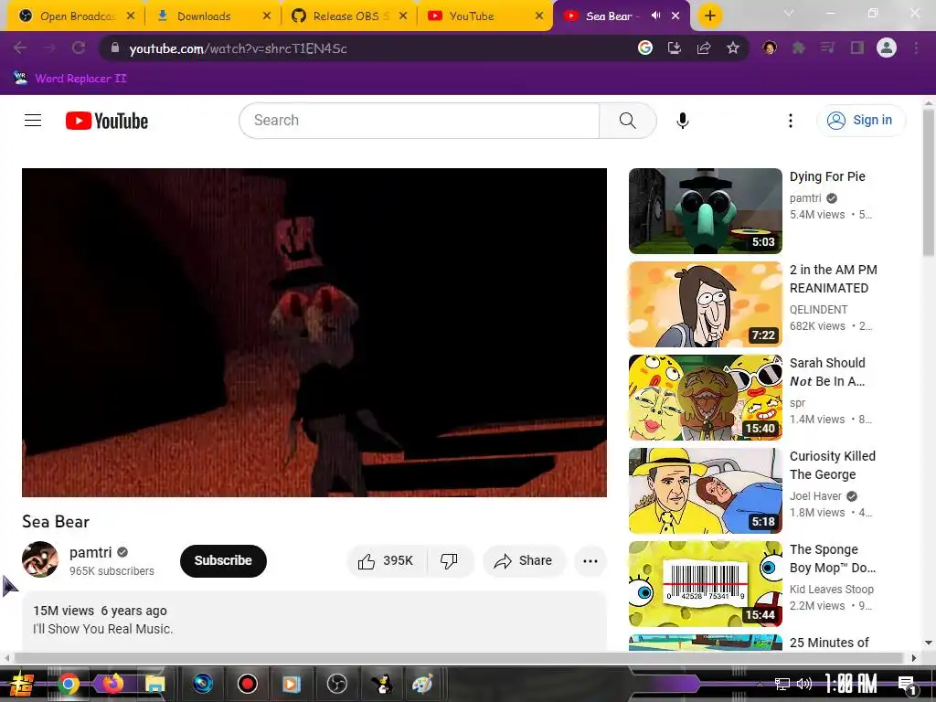This screenshot has width=936, height=702.
Task: Subscribe to pamtri channel
Action: 223,560
